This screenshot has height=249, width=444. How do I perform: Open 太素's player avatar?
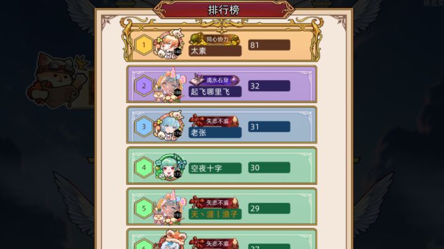(169, 44)
